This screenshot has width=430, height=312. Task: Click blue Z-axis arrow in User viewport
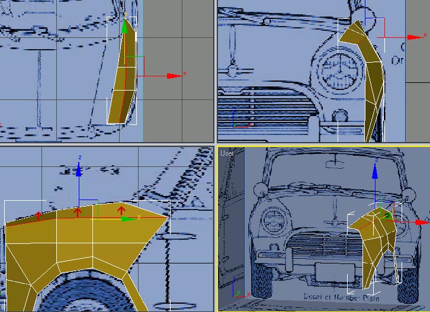coord(375,171)
